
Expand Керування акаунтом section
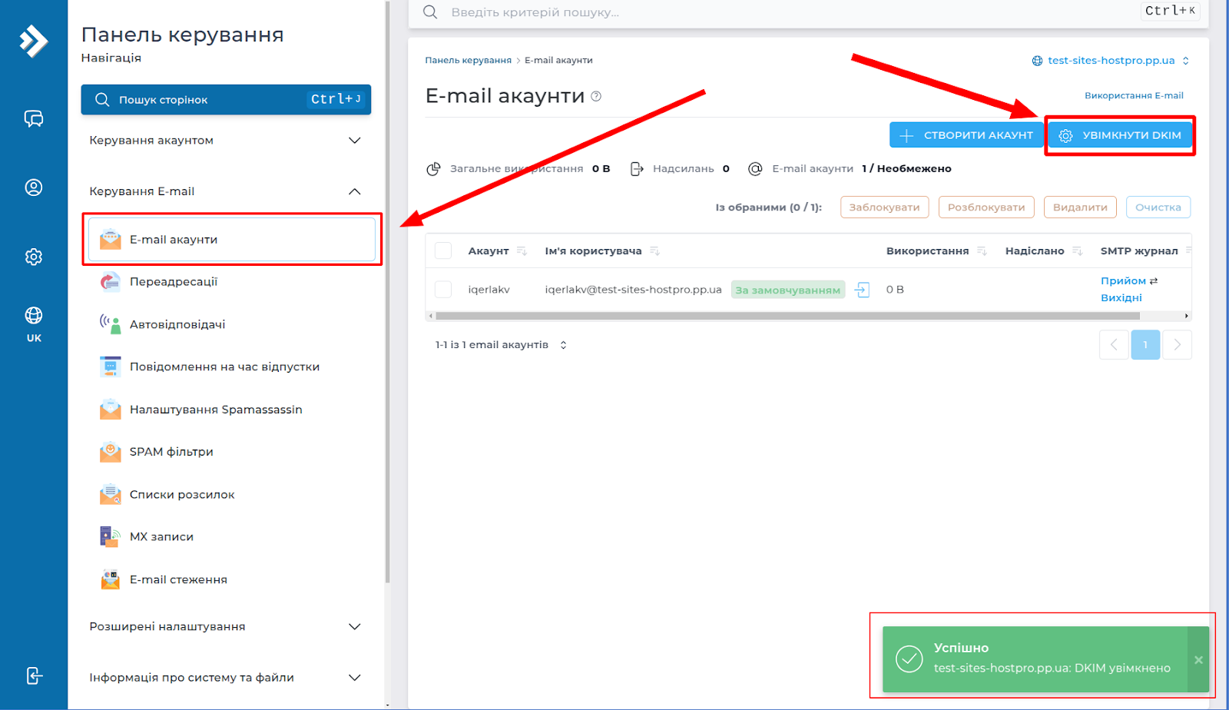click(226, 141)
